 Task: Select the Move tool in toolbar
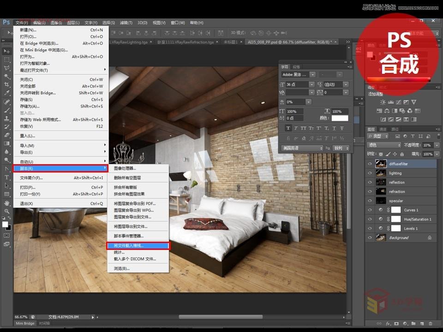7,51
